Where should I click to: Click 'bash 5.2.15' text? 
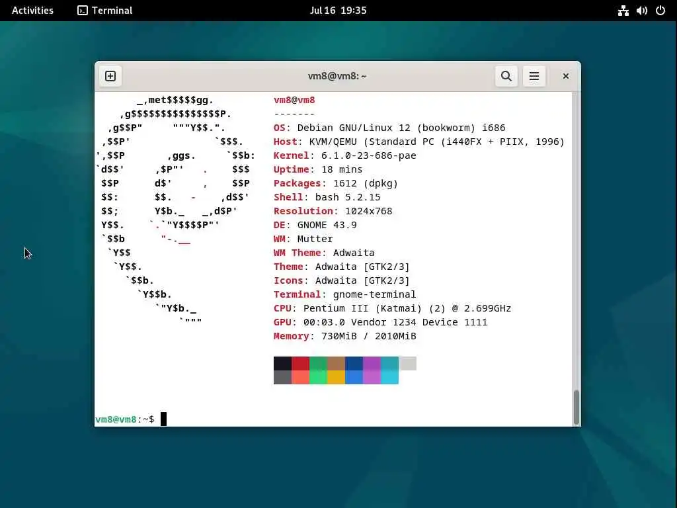(x=348, y=197)
